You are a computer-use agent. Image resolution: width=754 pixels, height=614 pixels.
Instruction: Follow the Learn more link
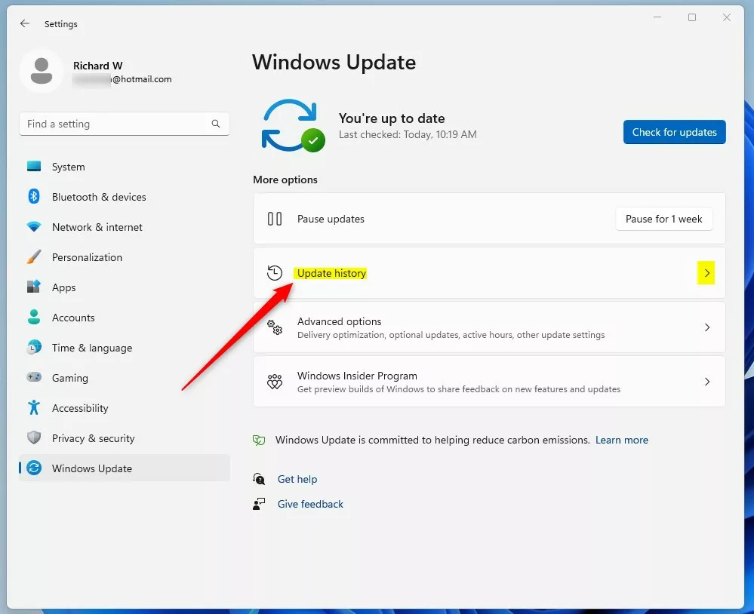622,440
